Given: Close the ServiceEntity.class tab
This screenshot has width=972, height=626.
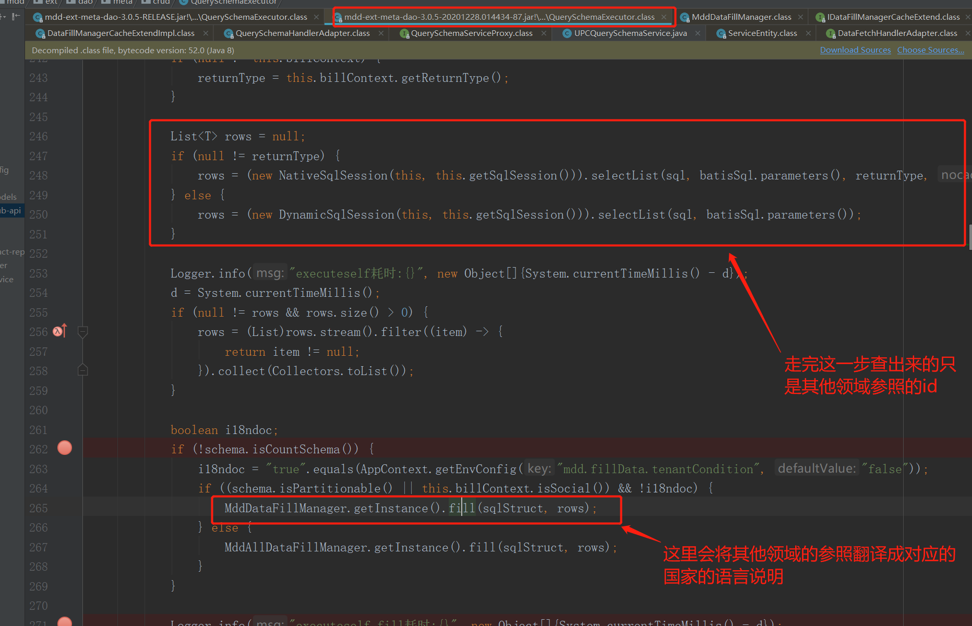Looking at the screenshot, I should (x=808, y=33).
